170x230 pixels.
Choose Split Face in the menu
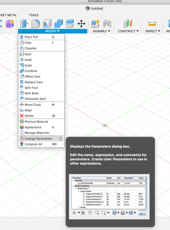coord(41,88)
